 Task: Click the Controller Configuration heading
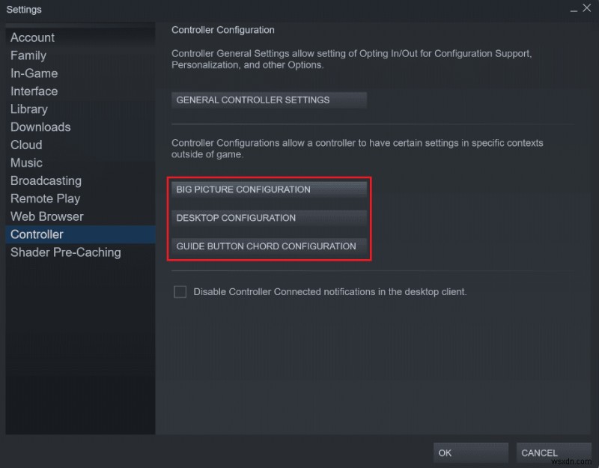coord(222,30)
